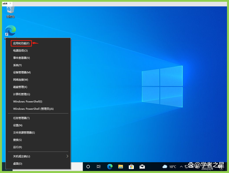Viewport: 229px width, 173px height.
Task: Open Windows PowerShell(I)
Action: pos(38,102)
